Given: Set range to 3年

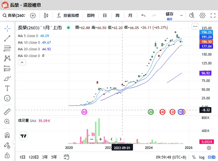Looking at the screenshot, I should (45, 157).
